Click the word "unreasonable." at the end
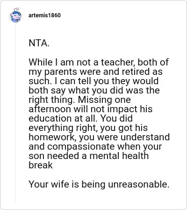The image size is (187, 210). point(138,184)
